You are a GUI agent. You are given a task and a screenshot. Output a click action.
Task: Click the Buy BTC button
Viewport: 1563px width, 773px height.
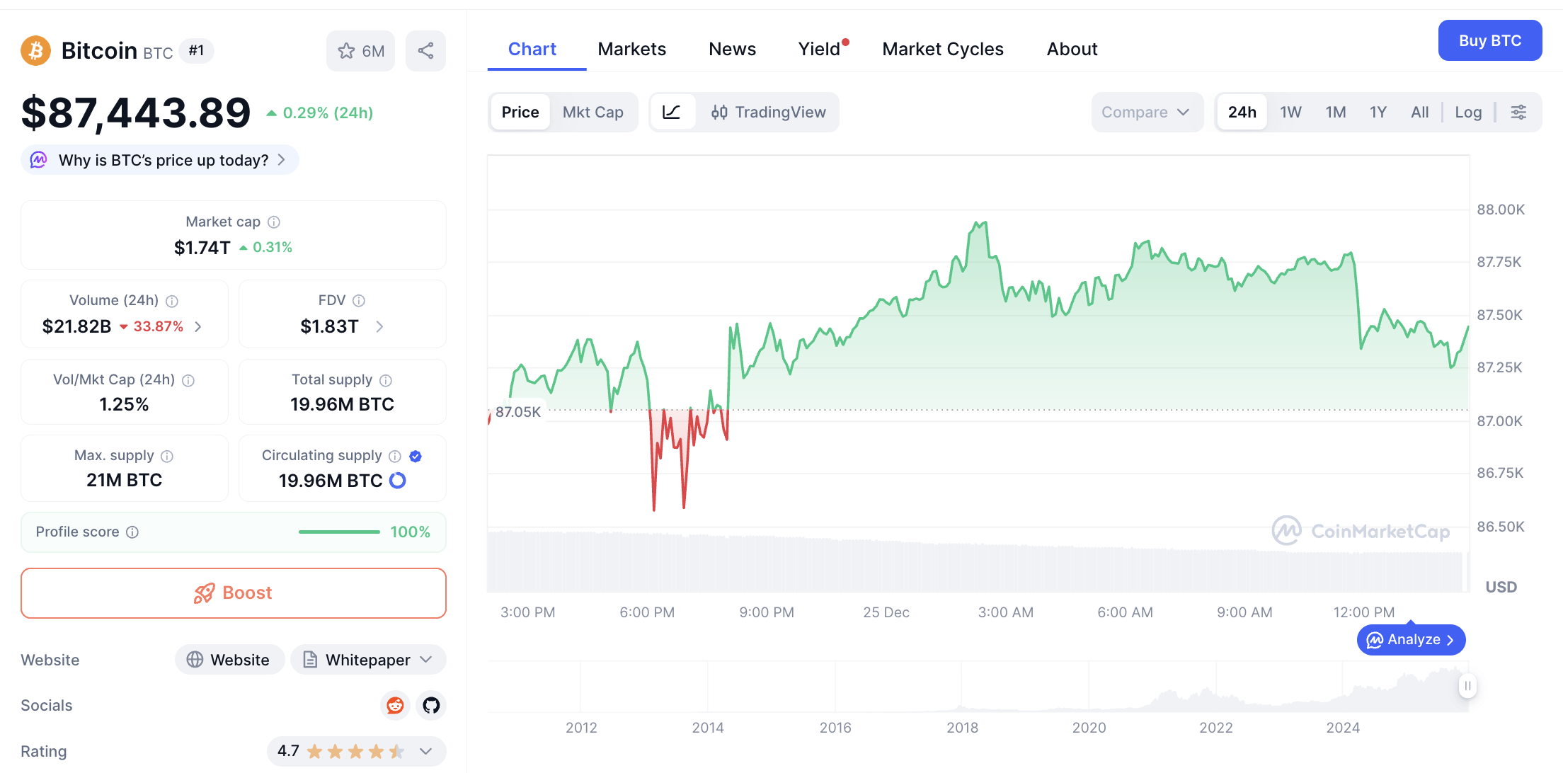[x=1489, y=40]
